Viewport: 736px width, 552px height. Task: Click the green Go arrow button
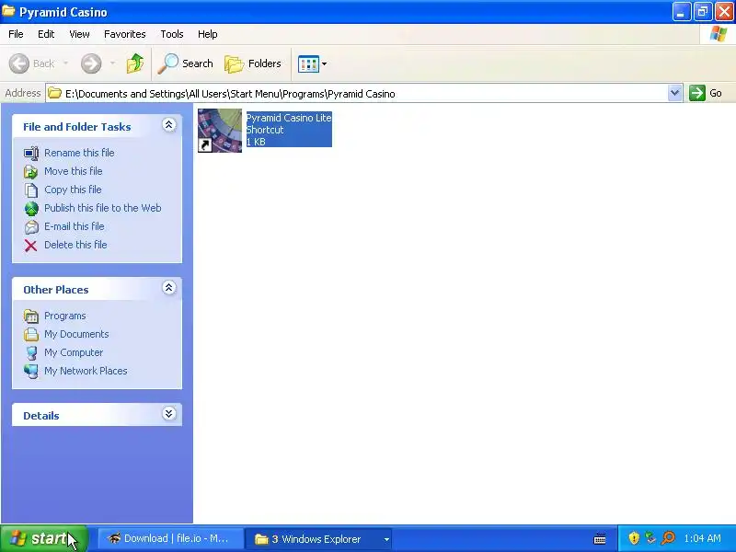coord(697,93)
